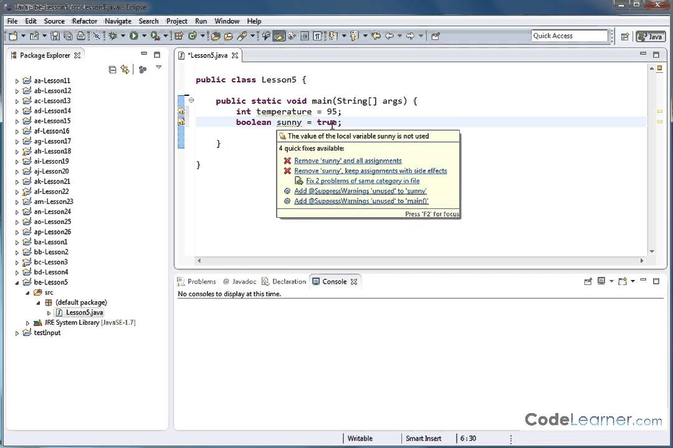Expand the aa-Lesson11 project
The width and height of the screenshot is (673, 448).
pyautogui.click(x=17, y=81)
